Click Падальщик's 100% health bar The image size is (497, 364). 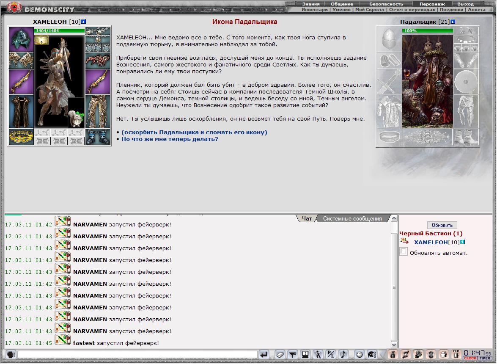point(428,31)
